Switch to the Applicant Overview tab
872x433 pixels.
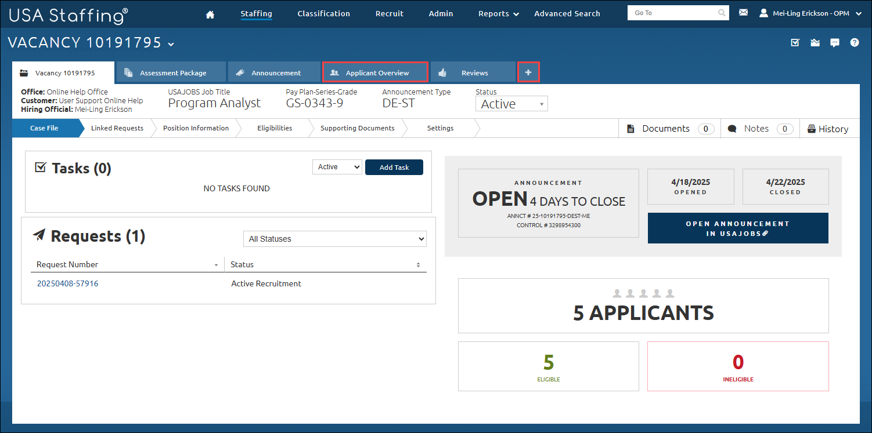point(375,72)
